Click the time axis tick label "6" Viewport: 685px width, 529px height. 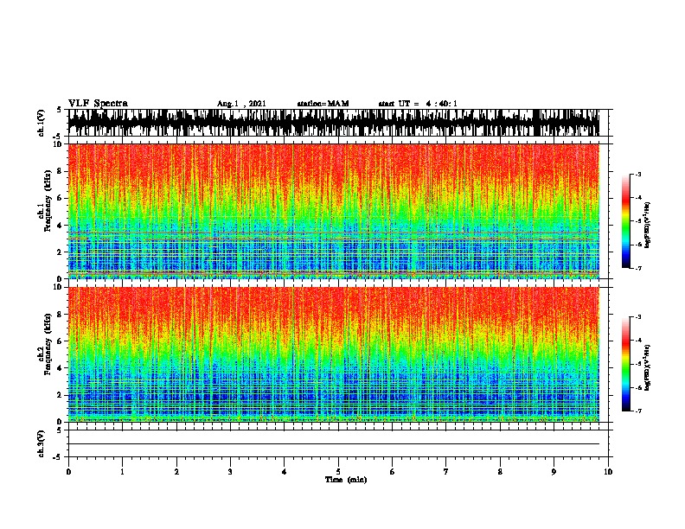[x=393, y=472]
